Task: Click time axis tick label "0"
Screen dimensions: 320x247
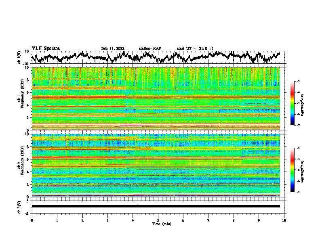Action: point(32,220)
